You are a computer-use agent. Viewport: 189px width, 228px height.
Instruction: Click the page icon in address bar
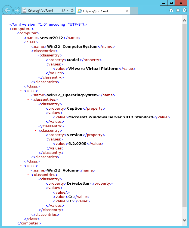click(24, 11)
